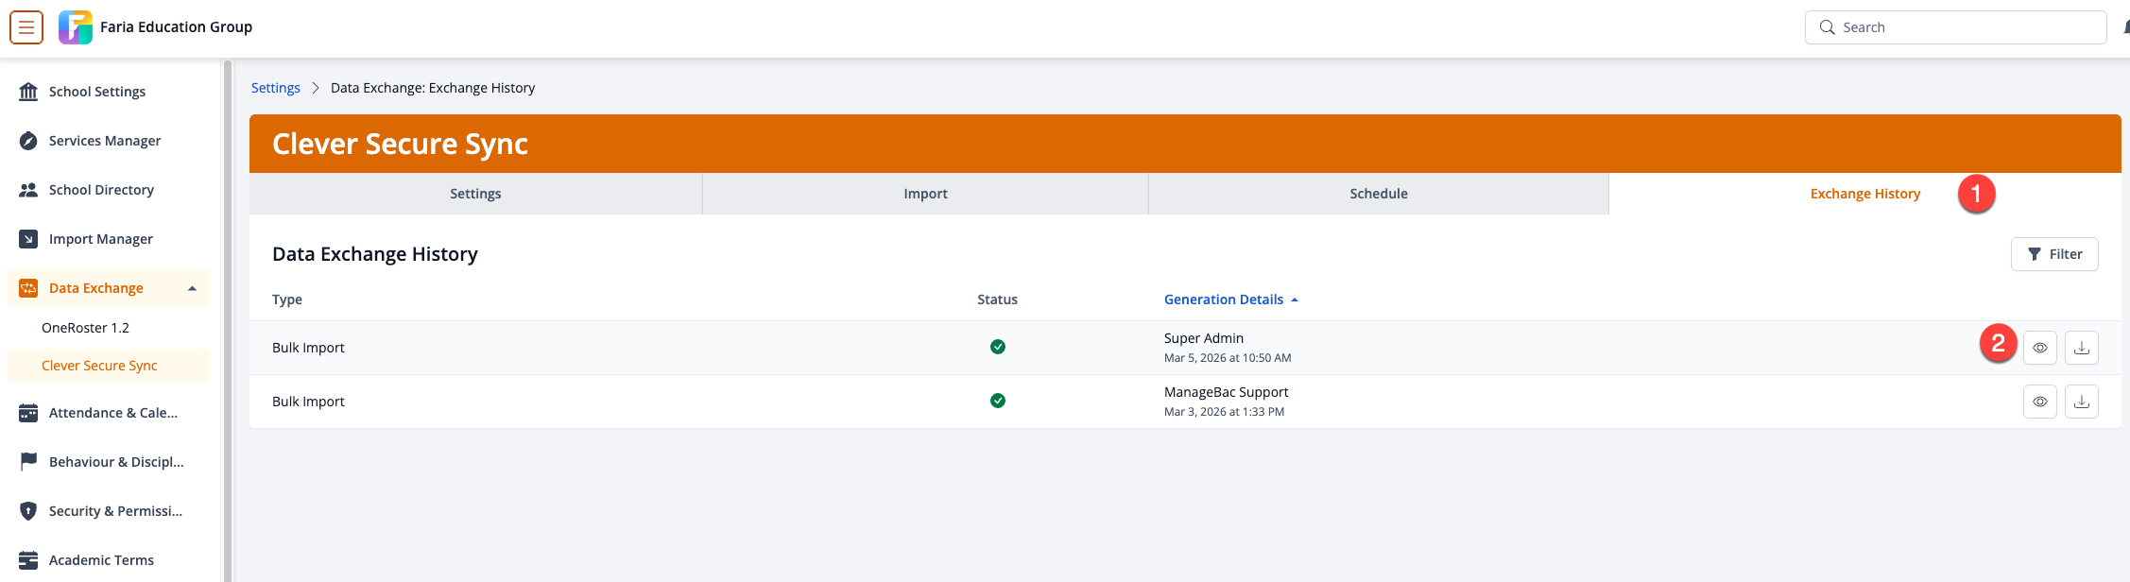The width and height of the screenshot is (2130, 582).
Task: Download the Super Admin bulk import
Action: pyautogui.click(x=2081, y=348)
